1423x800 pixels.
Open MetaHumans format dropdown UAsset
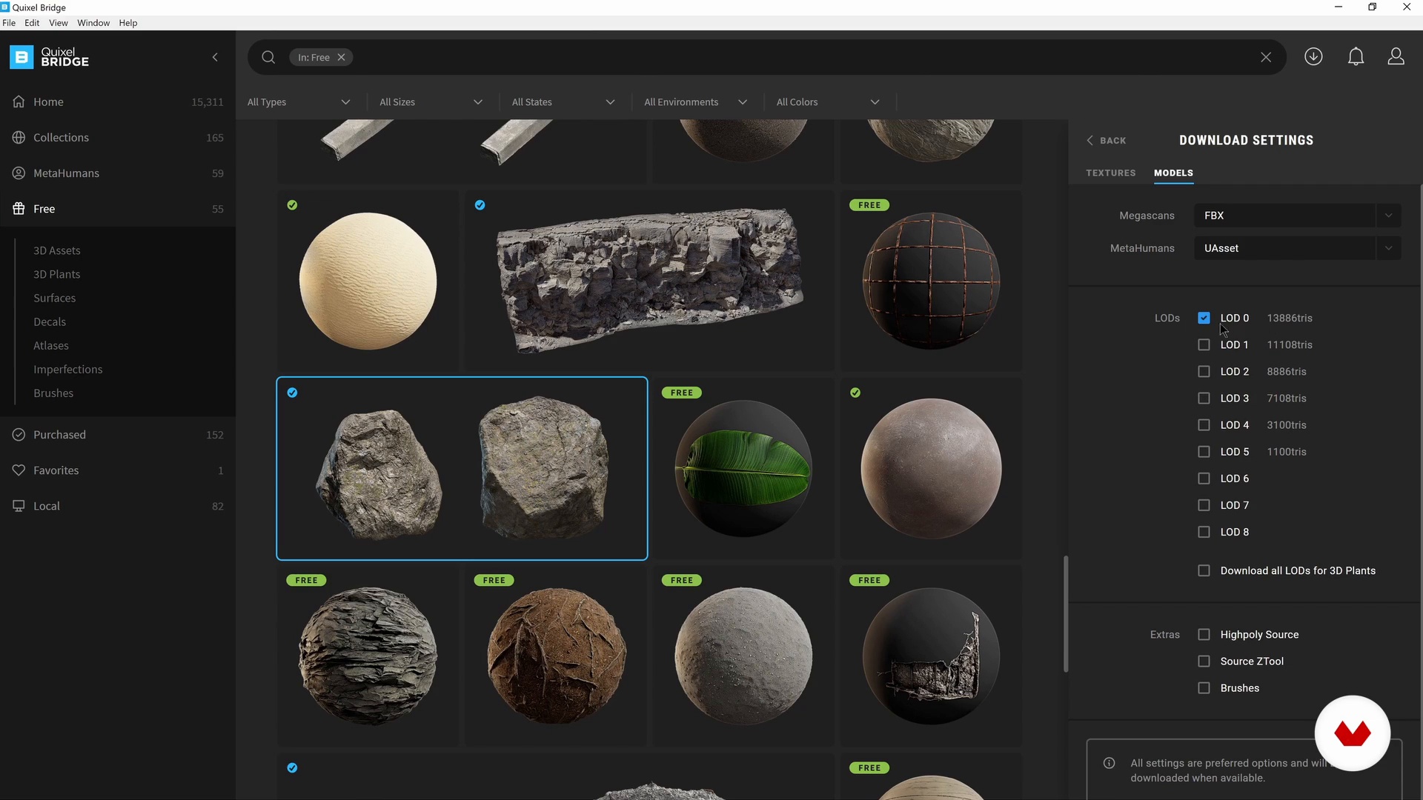pyautogui.click(x=1297, y=248)
